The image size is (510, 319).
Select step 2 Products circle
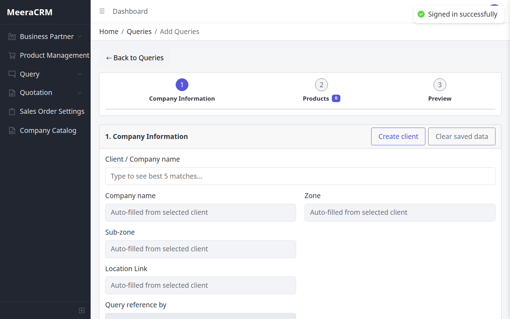322,85
